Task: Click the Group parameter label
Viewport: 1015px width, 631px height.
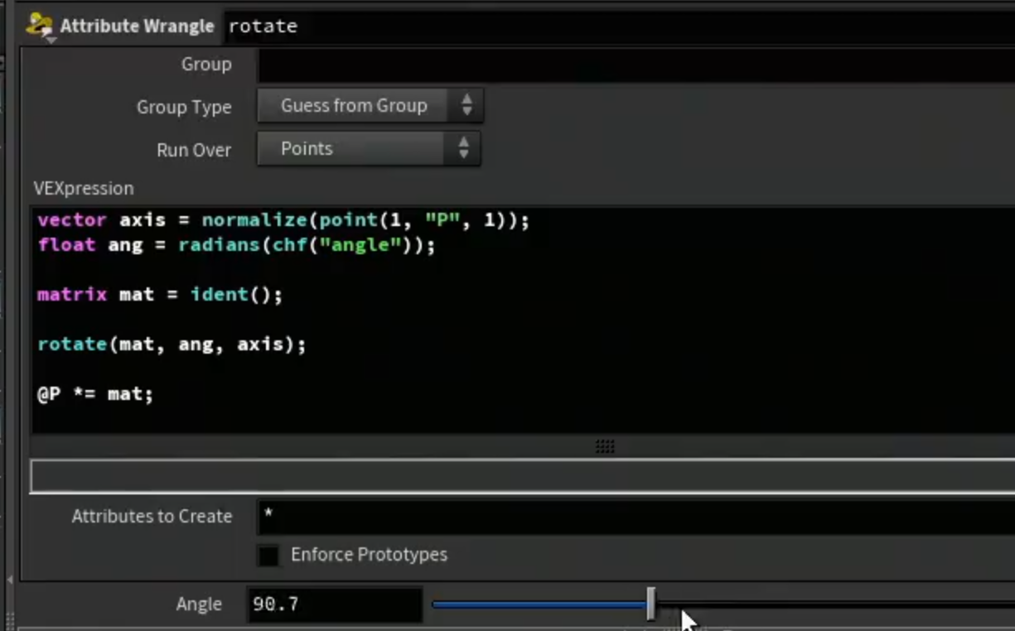Action: [x=206, y=65]
